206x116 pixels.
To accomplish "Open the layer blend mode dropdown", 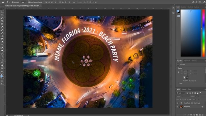I will (x=183, y=96).
